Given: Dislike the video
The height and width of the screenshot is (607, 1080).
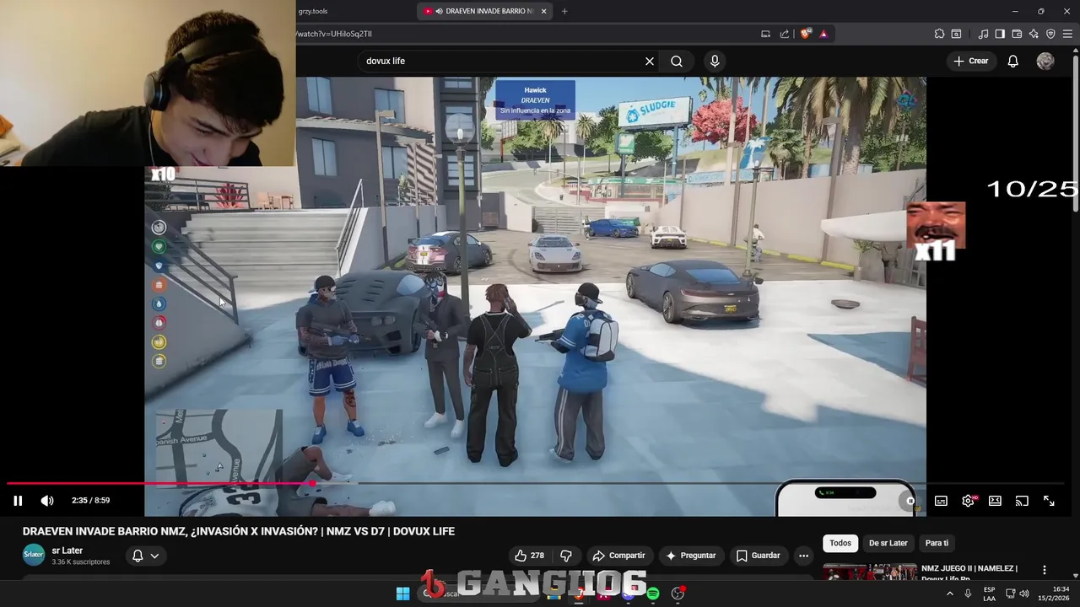Looking at the screenshot, I should pyautogui.click(x=566, y=556).
